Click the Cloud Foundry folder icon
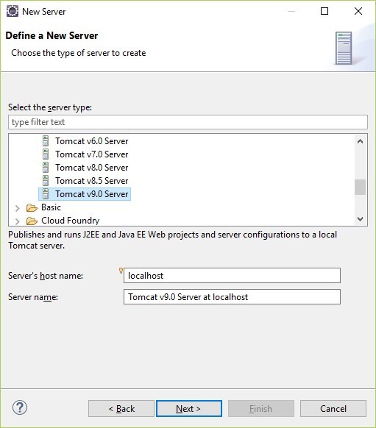The width and height of the screenshot is (376, 428). tap(32, 221)
